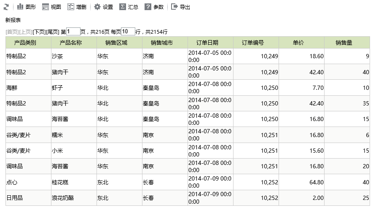This screenshot has width=381, height=213.
Task: Click the 产品名称 column header
Action: [x=71, y=43]
